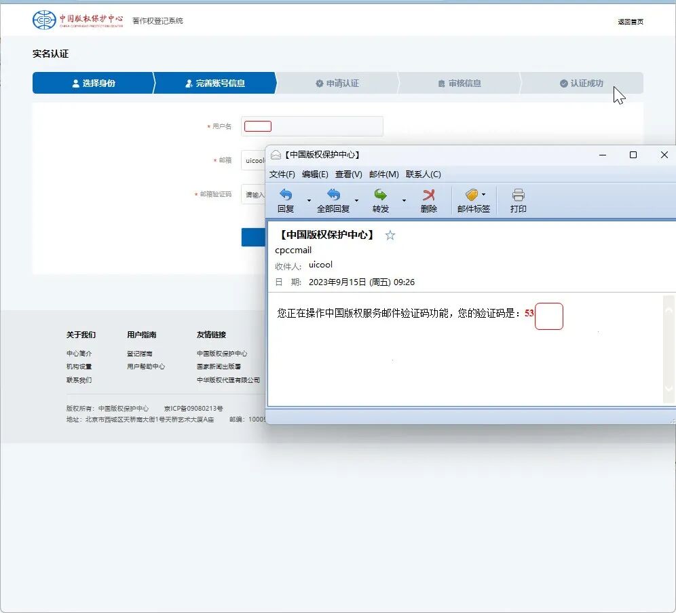Click the 用户名 input field
Screen dimensions: 676x613
pyautogui.click(x=312, y=126)
